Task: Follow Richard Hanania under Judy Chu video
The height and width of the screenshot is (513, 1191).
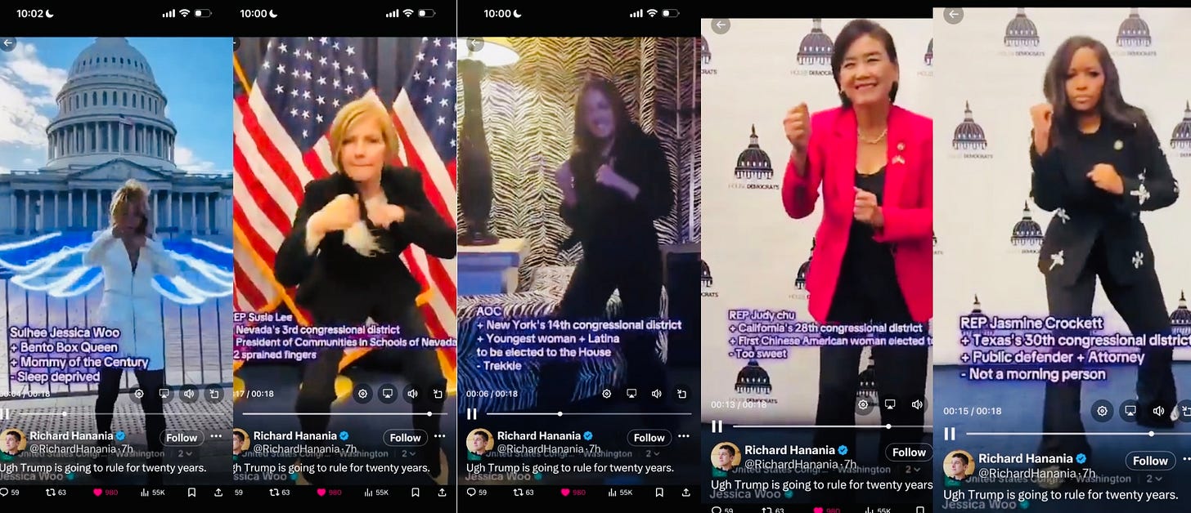Action: [x=909, y=452]
